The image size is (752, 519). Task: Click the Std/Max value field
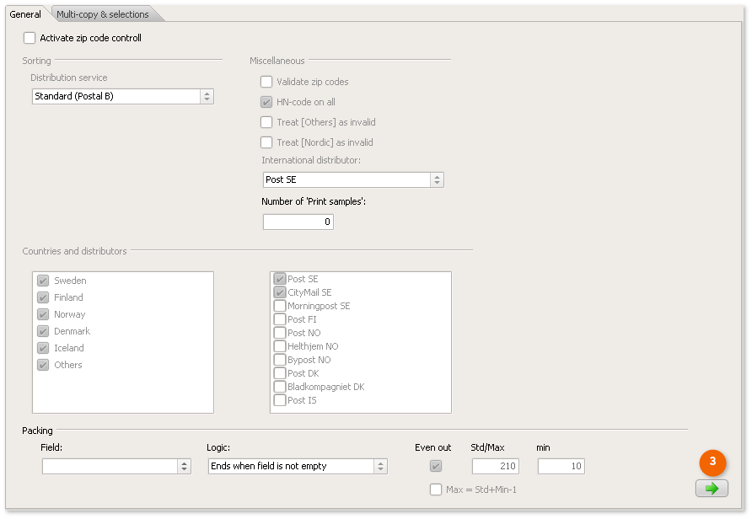495,466
